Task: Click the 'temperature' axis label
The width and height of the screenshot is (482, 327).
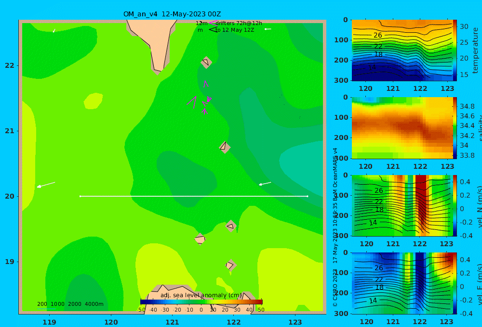Action: click(x=475, y=50)
